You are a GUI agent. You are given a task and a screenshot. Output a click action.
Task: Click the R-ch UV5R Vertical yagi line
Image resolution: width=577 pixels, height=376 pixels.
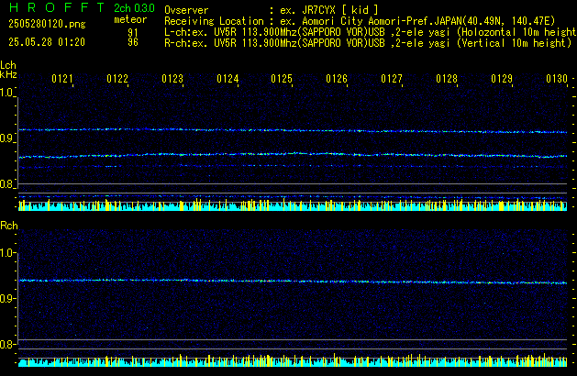point(368,43)
